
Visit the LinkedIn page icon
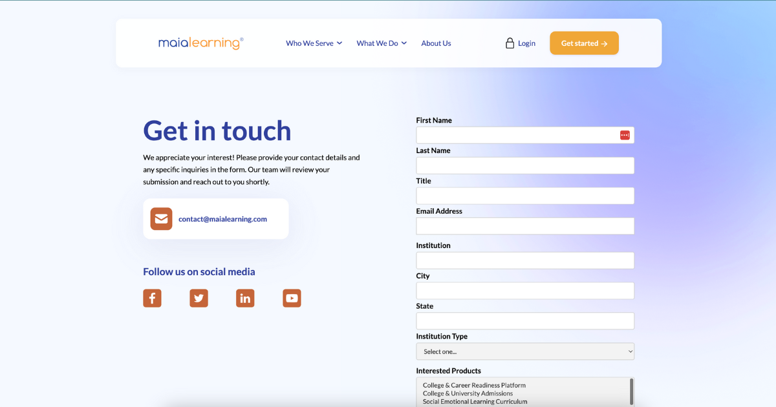point(245,298)
